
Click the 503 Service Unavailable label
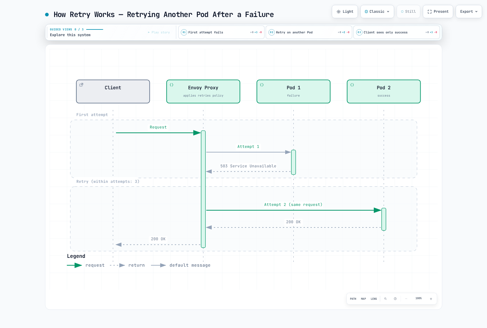(x=248, y=166)
